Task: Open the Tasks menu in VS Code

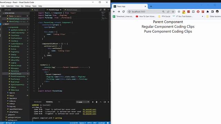Action: pos(34,6)
